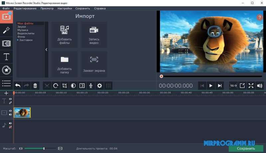Collapse the import categories panel arrow

46,50
